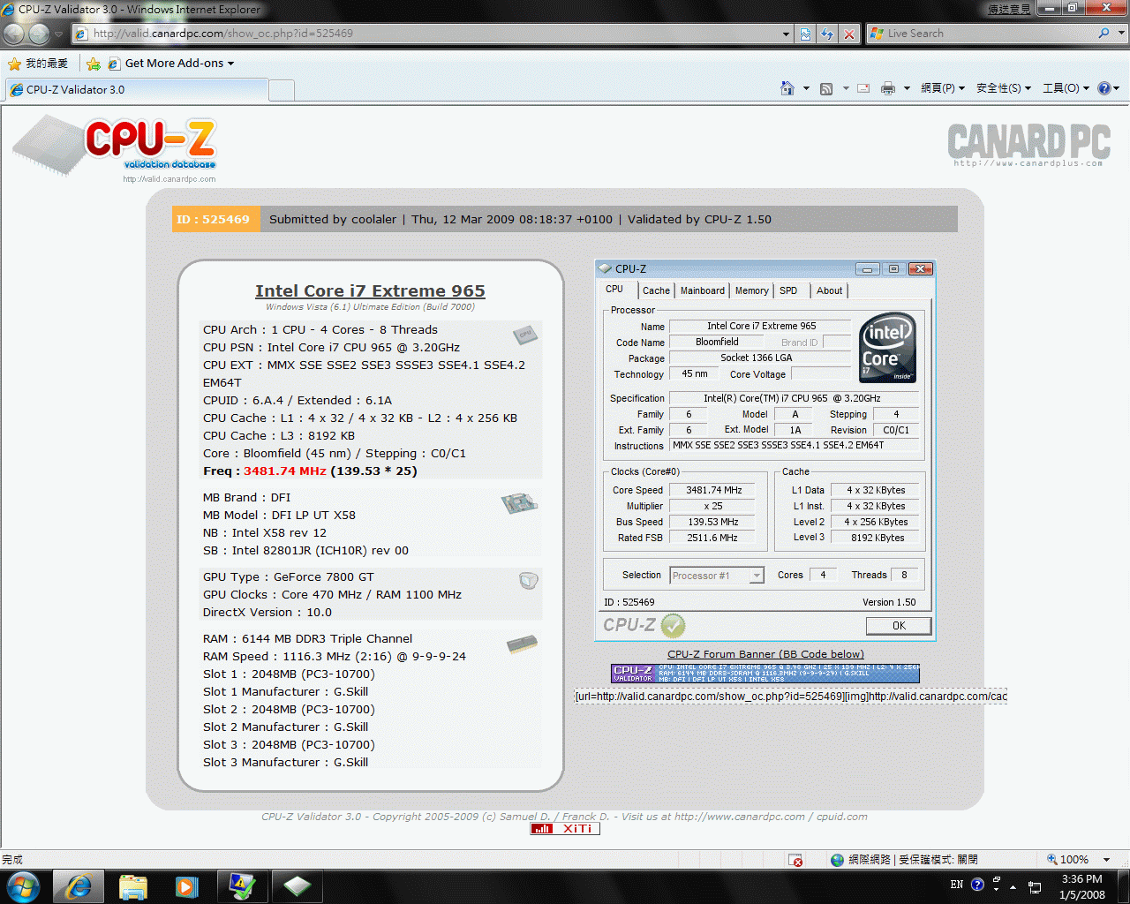
Task: Click the Home page icon
Action: pos(787,88)
